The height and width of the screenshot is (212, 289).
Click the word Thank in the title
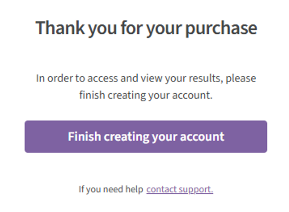point(60,27)
